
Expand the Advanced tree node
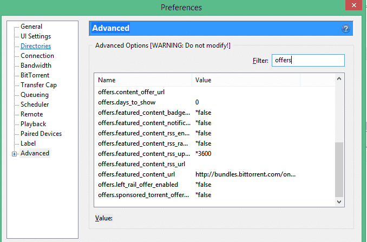(14, 154)
